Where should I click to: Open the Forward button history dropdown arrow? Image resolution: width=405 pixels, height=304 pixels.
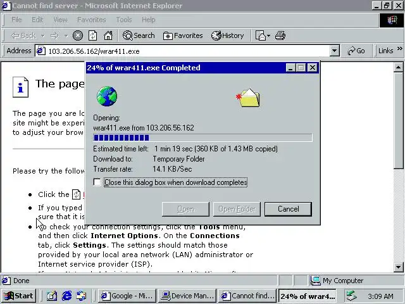point(66,35)
